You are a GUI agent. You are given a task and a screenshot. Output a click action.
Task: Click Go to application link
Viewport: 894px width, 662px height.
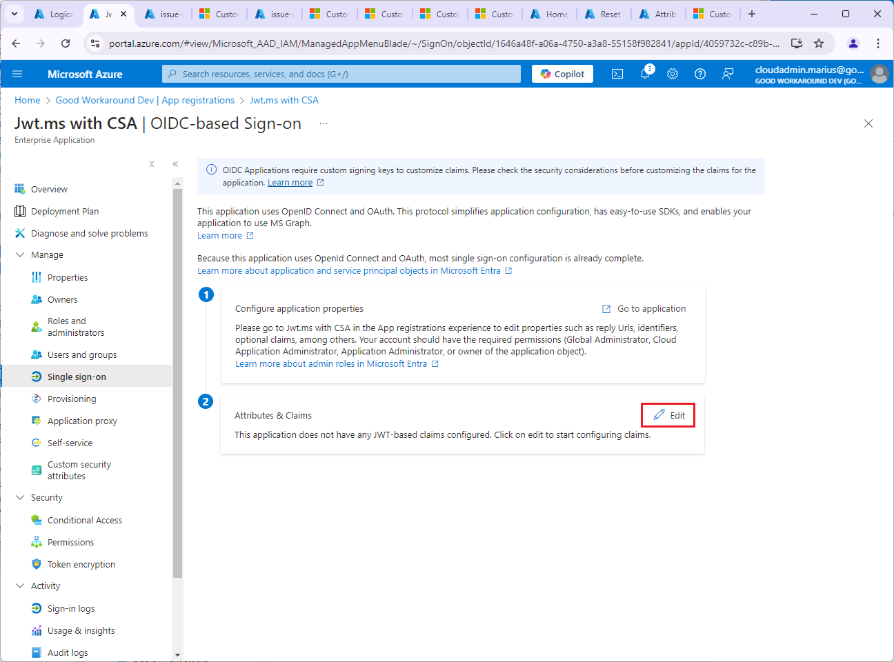coord(650,309)
